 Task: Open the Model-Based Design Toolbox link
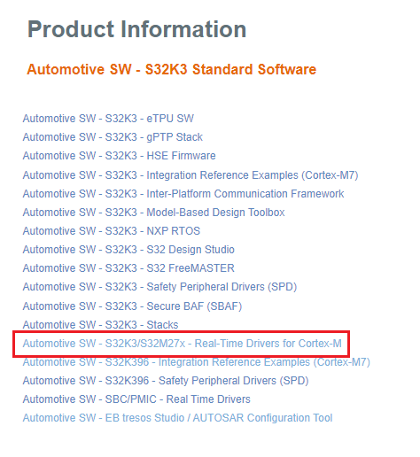tap(153, 213)
